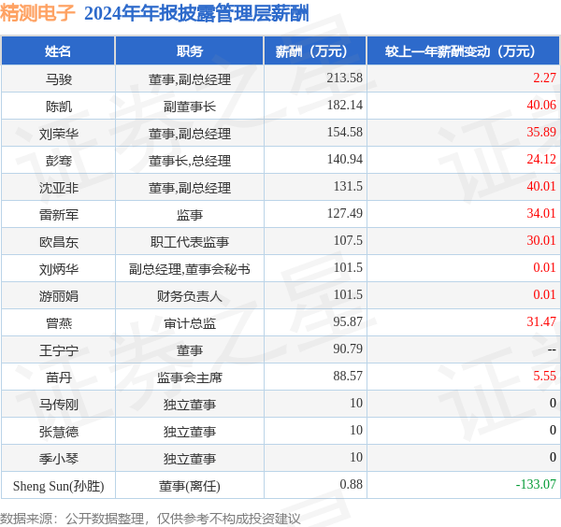The image size is (561, 527).
Task: Click 董事,副总经理 in 马骏 row
Action: (189, 79)
